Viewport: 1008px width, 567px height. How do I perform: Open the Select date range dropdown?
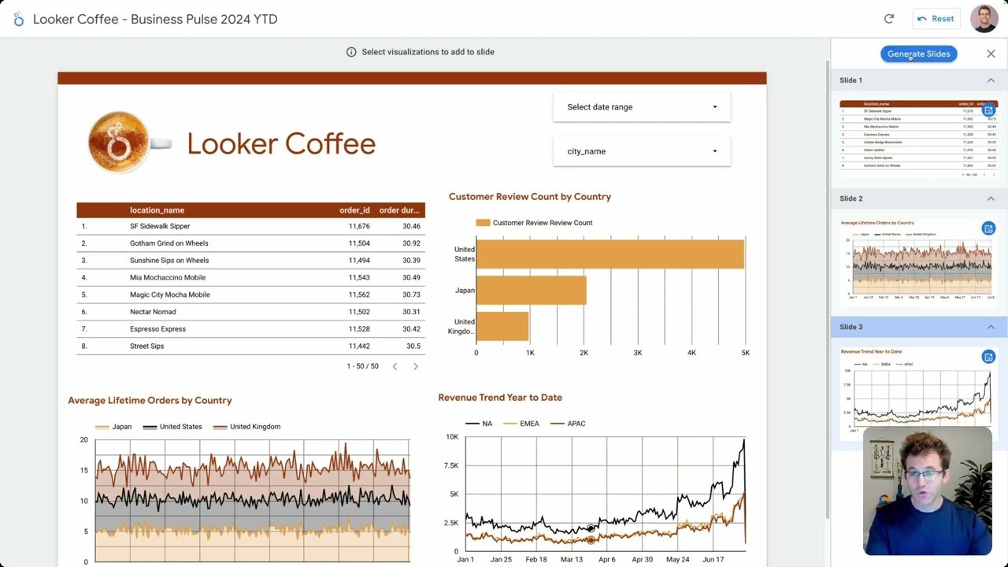pyautogui.click(x=642, y=107)
